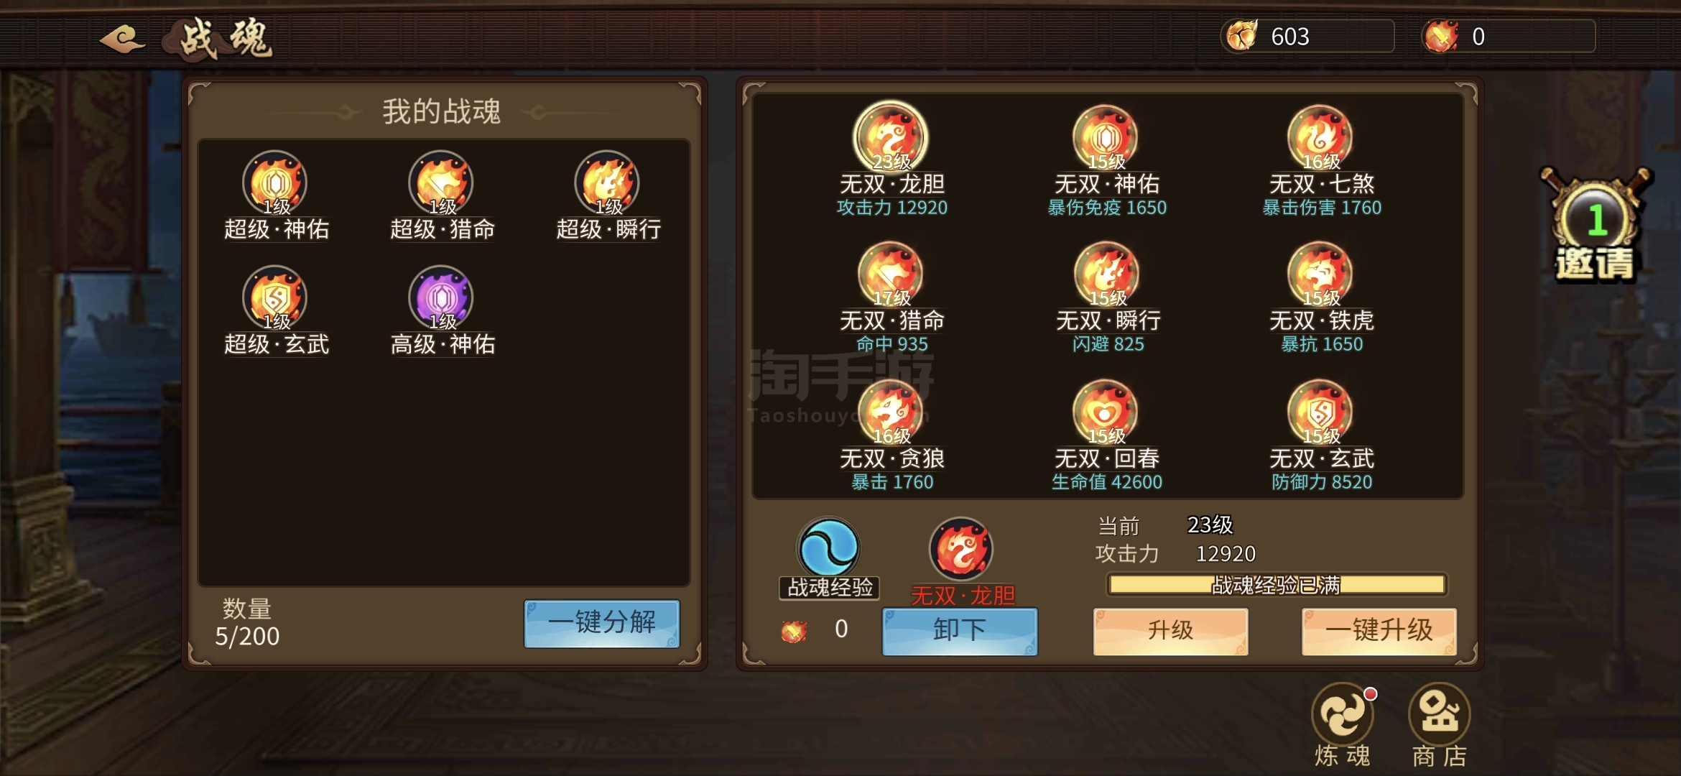Click the 一键分解 decompose button
This screenshot has height=776, width=1681.
[602, 623]
